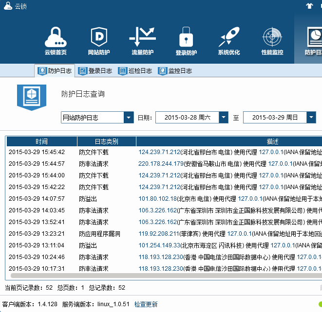Switch to the 监控日志 tab

coord(175,71)
